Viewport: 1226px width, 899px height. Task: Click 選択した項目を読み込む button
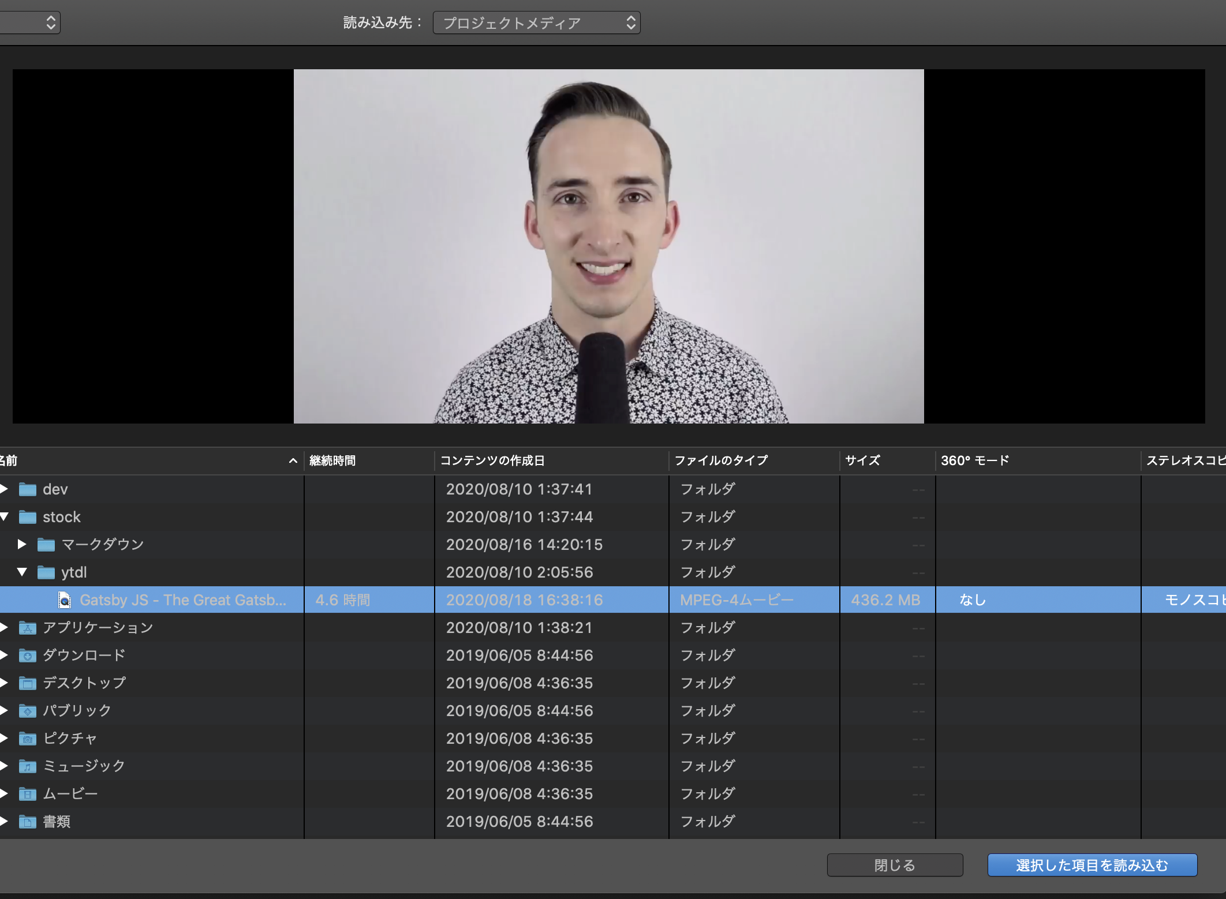pos(1092,865)
